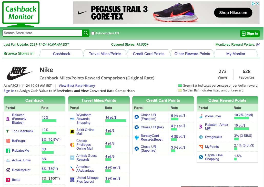The image size is (264, 187).
Task: Open the My Monitor tab
Action: (x=236, y=54)
